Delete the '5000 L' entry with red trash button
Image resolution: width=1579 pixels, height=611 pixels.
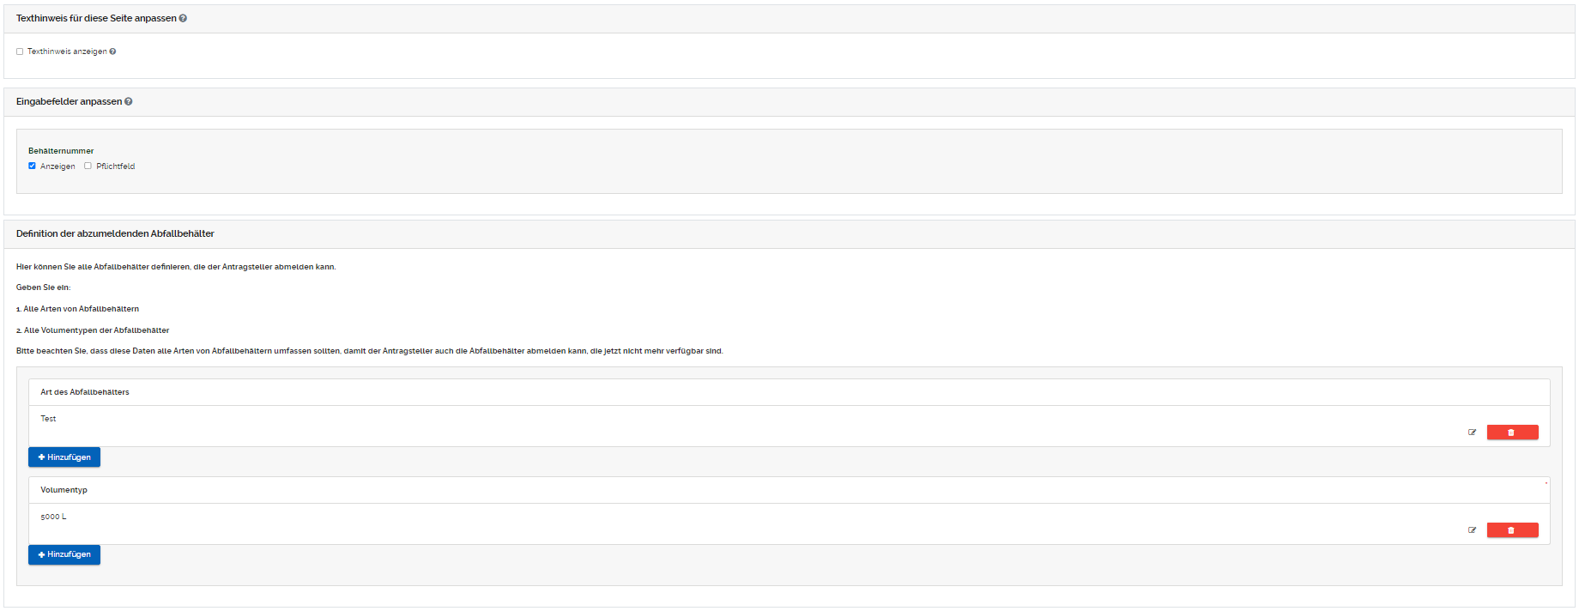click(x=1512, y=530)
